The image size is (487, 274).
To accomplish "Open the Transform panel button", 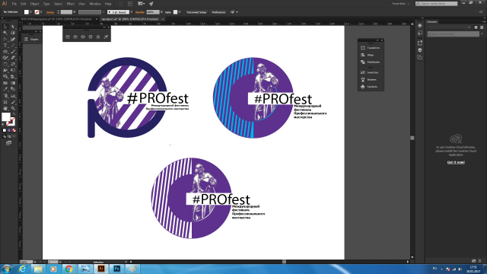I will click(371, 48).
